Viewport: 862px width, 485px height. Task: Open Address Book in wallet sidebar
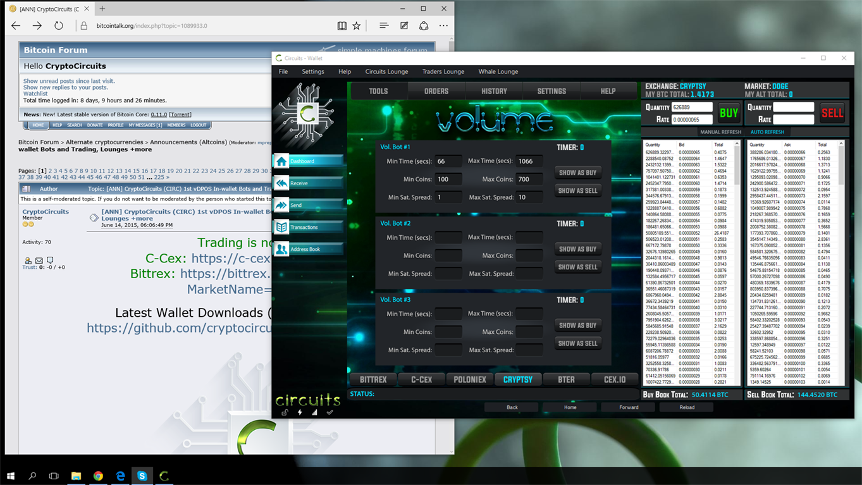pos(308,249)
